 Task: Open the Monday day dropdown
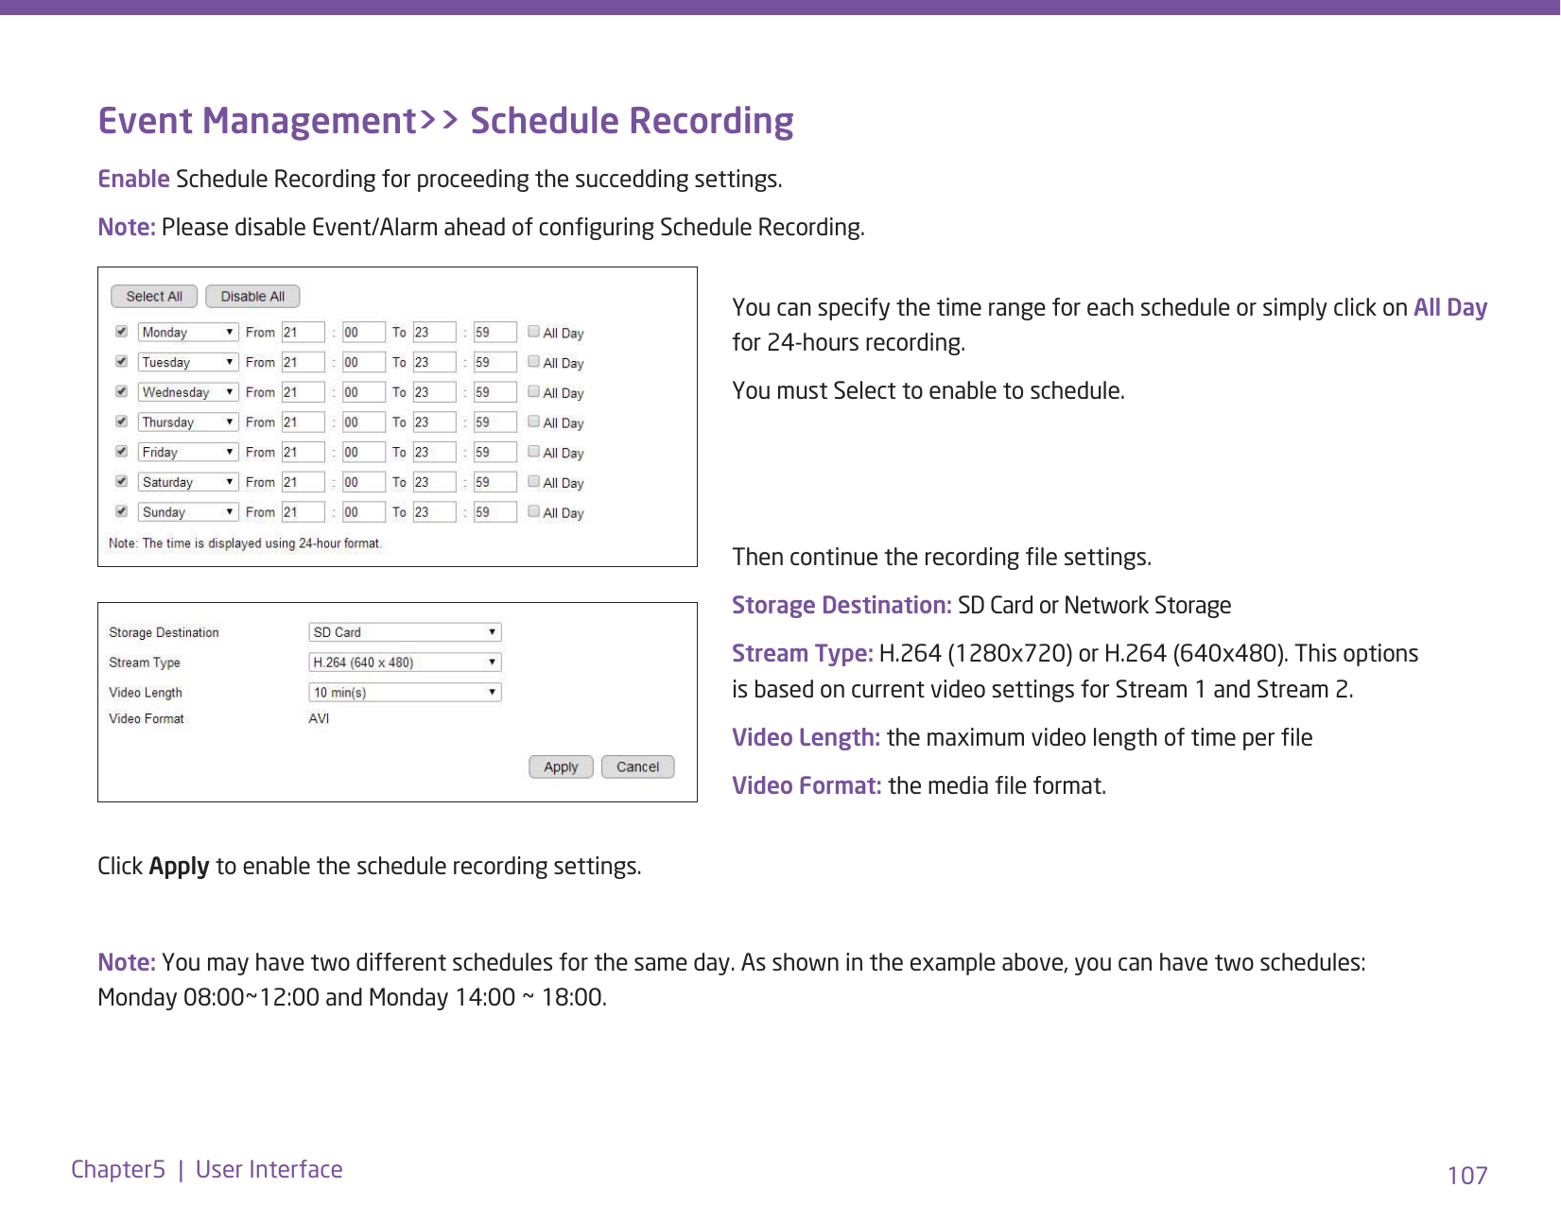[188, 332]
